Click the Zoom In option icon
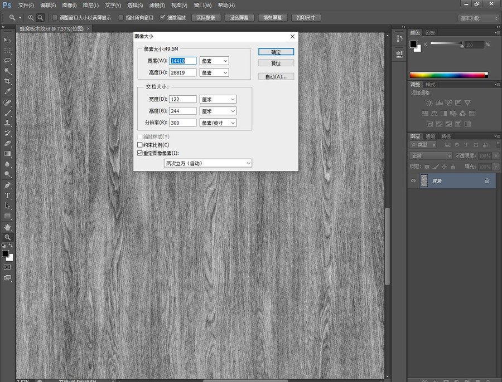This screenshot has height=382, width=502. [31, 18]
